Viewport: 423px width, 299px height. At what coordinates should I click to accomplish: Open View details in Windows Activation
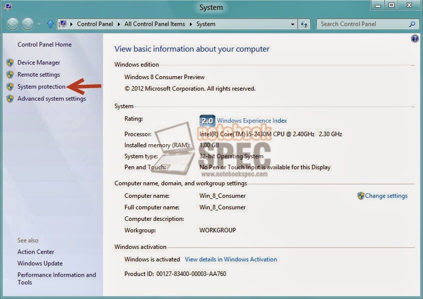tap(231, 259)
